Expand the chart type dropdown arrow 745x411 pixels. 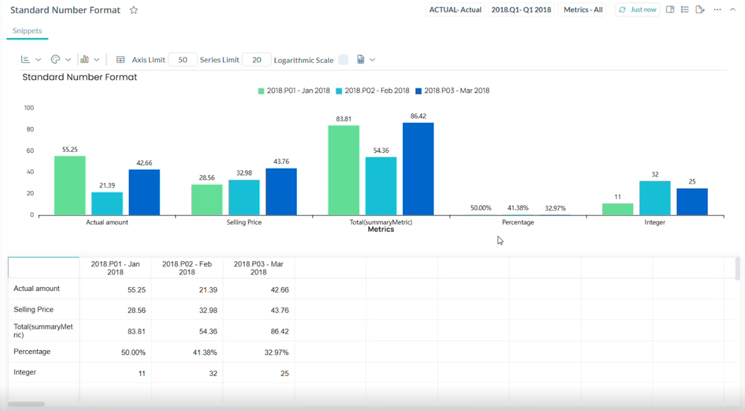pos(96,60)
